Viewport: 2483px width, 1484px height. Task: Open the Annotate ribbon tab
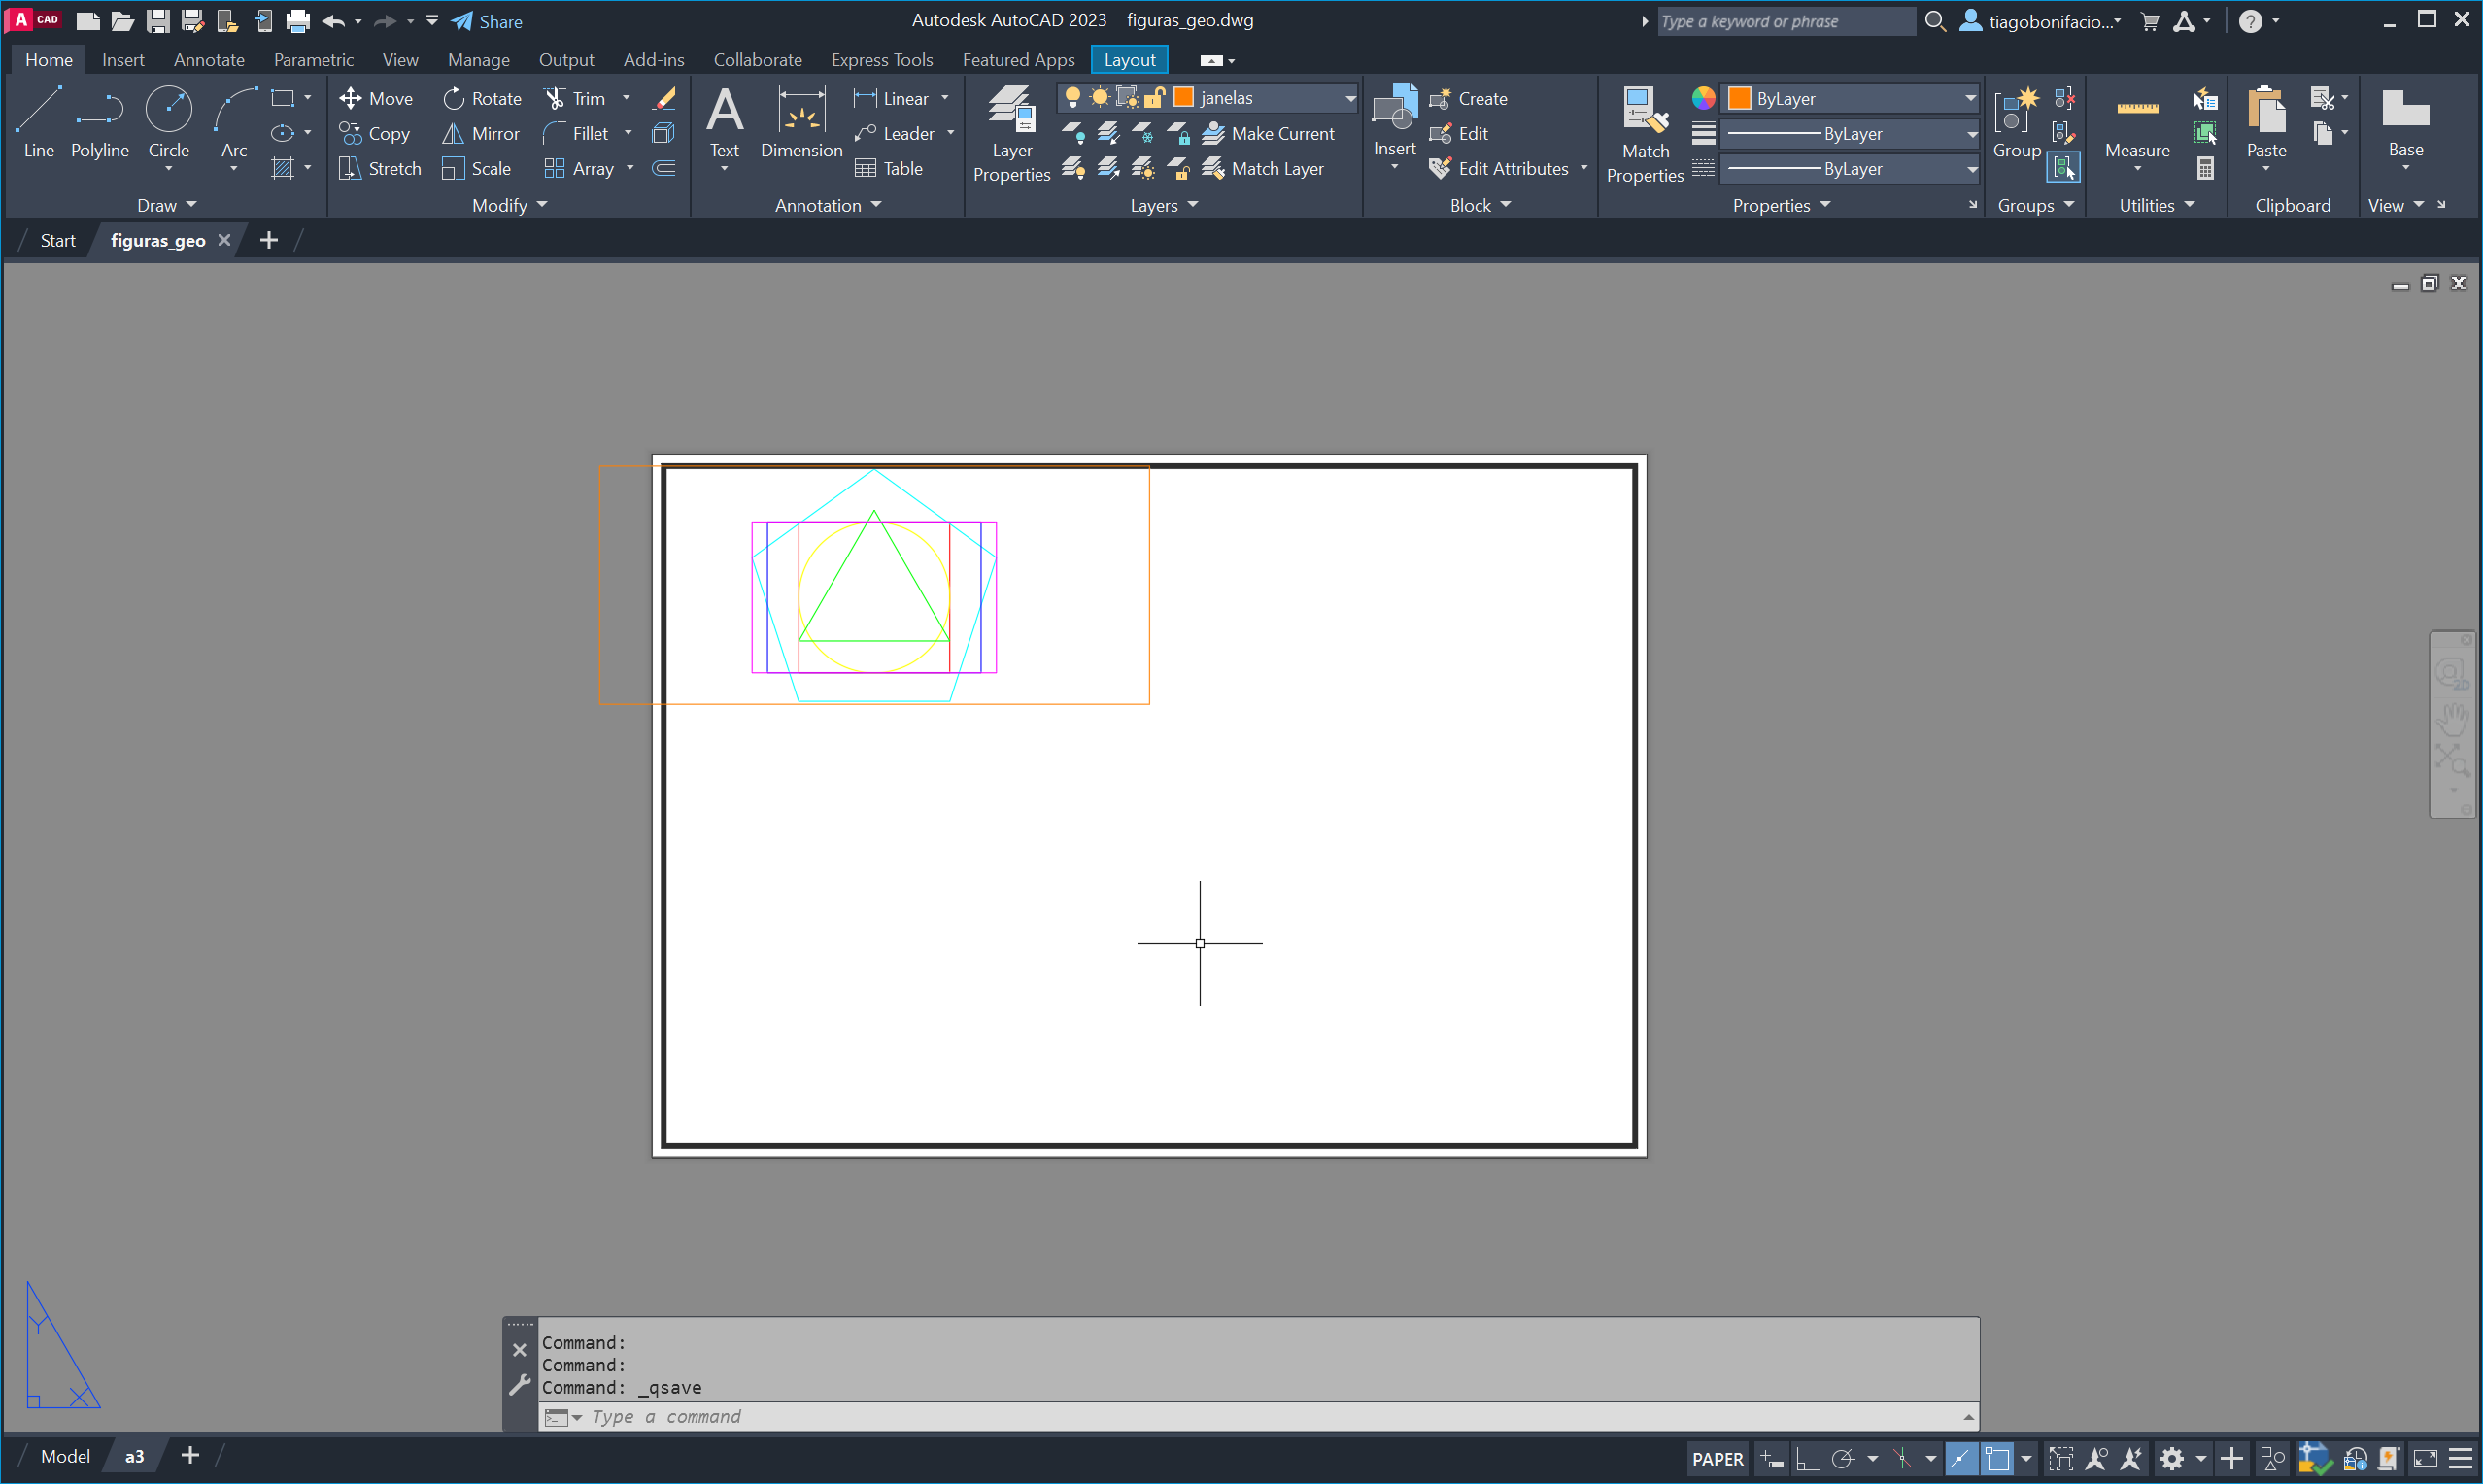pyautogui.click(x=208, y=60)
